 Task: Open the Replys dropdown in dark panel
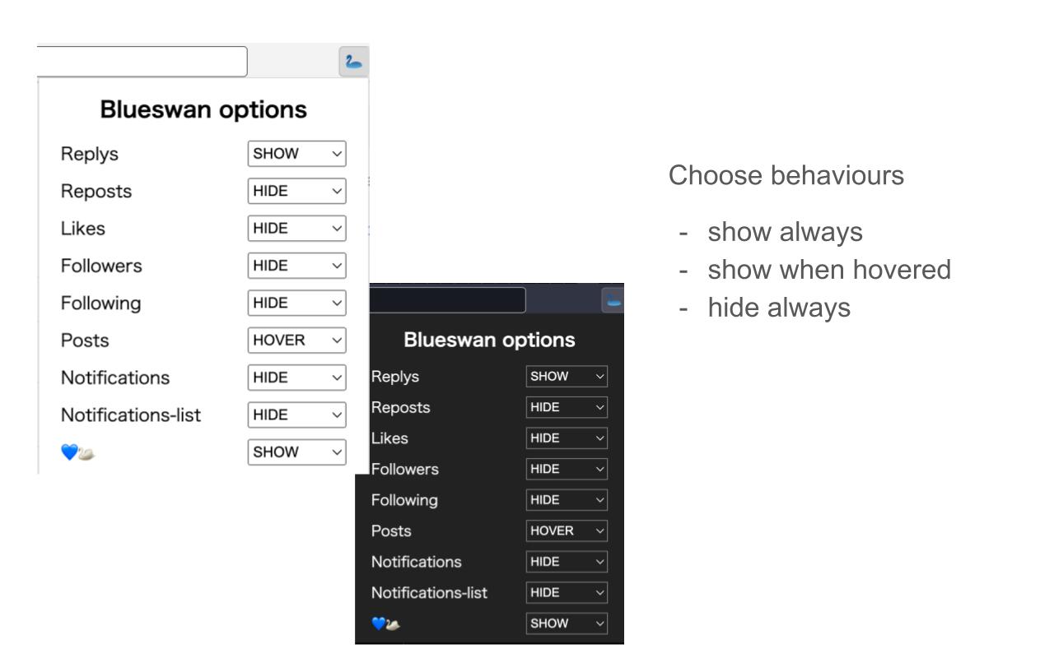(567, 376)
